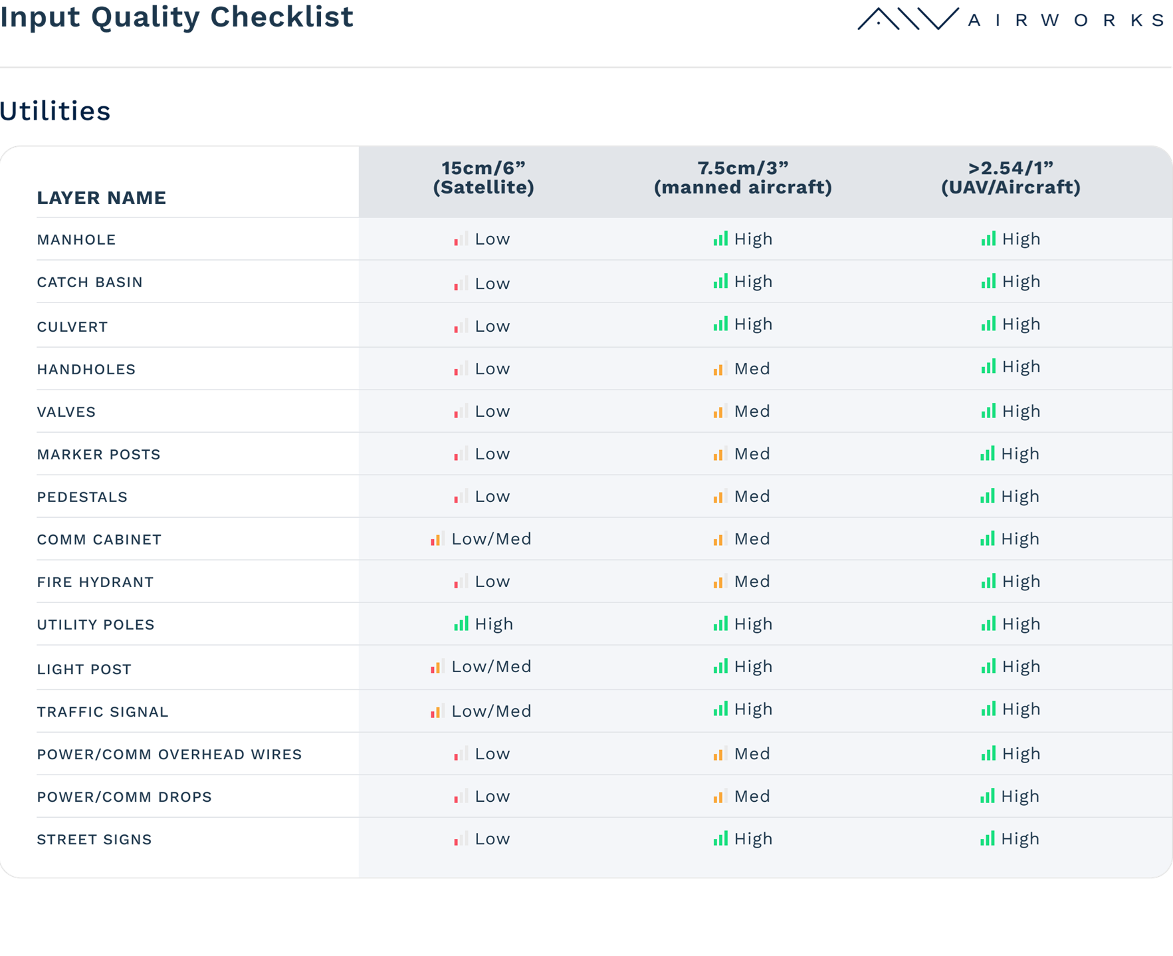This screenshot has height=956, width=1173.
Task: Click the Utilities section heading
Action: 55,111
